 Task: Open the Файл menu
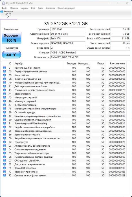pos(5,8)
